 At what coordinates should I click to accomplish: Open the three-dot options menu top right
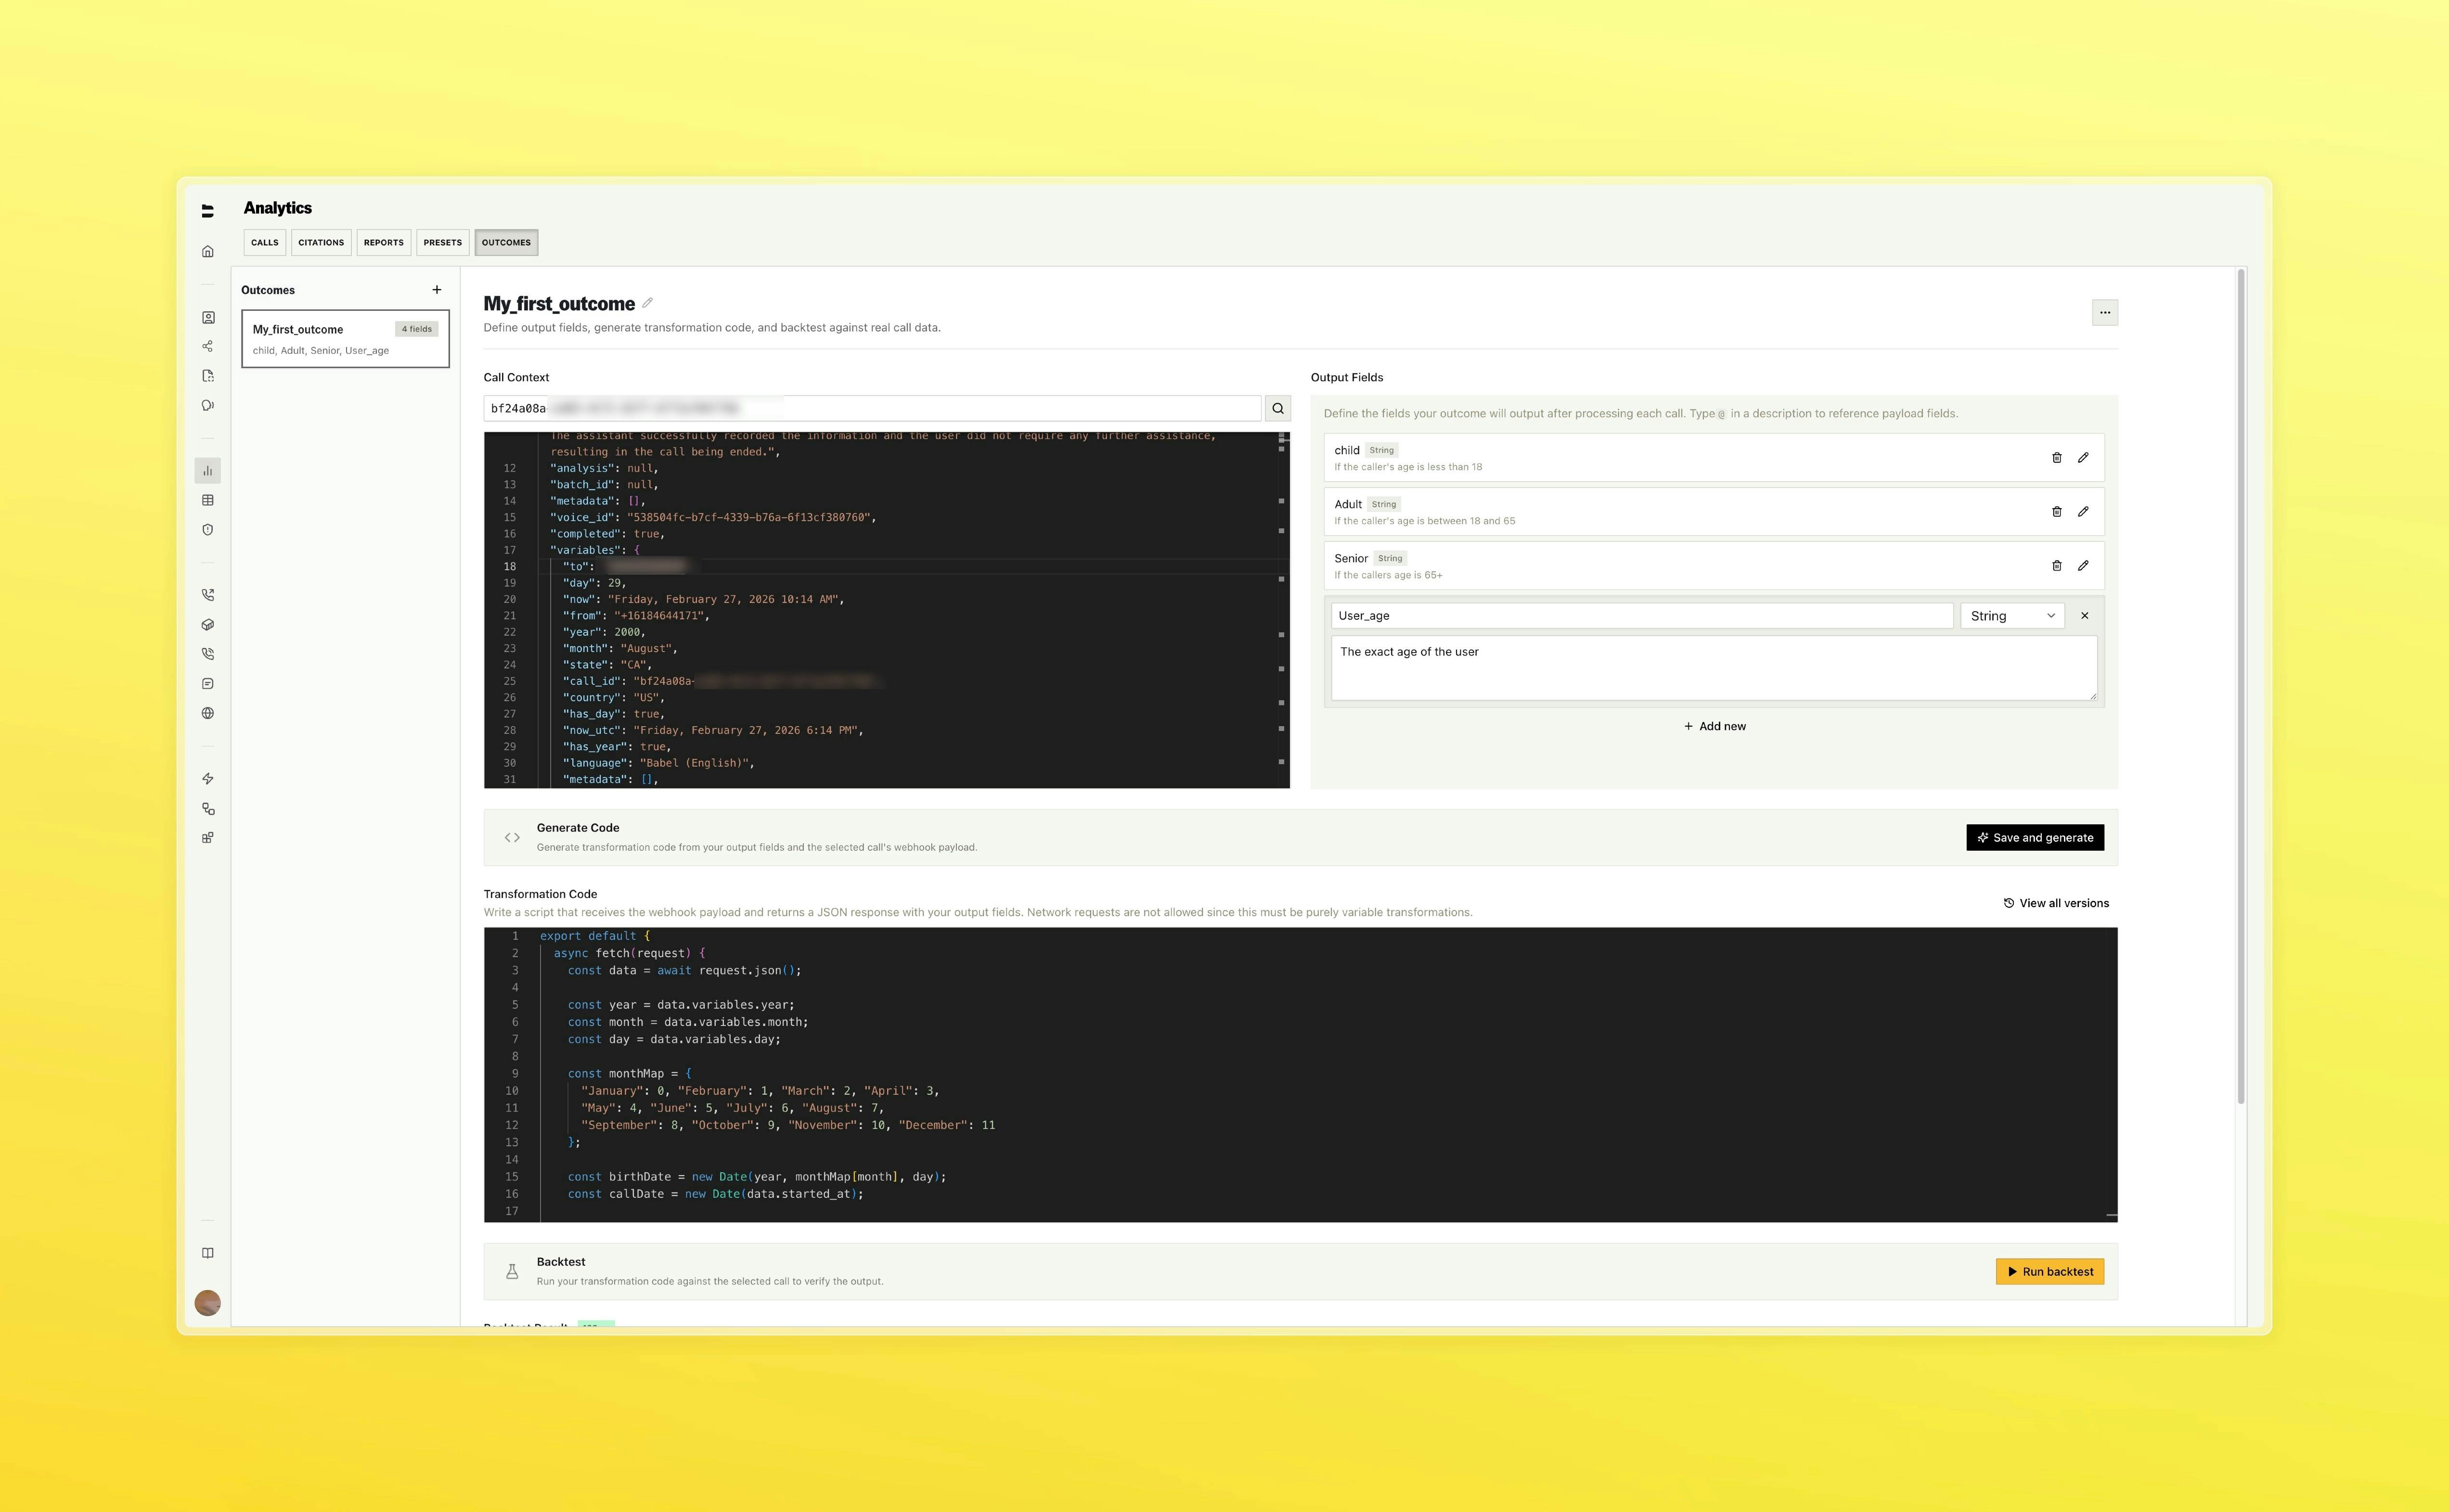click(2105, 312)
